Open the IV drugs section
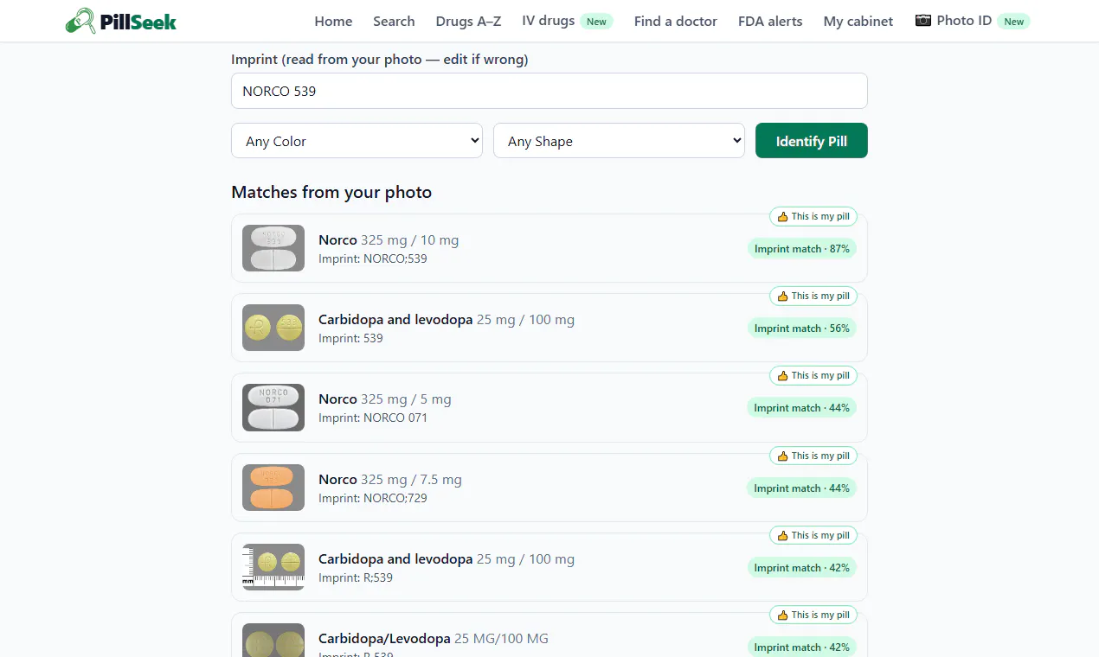This screenshot has height=657, width=1099. (568, 21)
